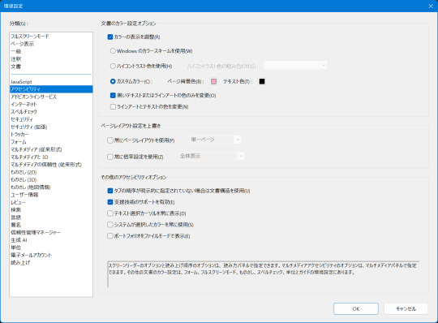438x323 pixels.
Task: Select セキュリティ (拡張) category
Action: [51, 127]
